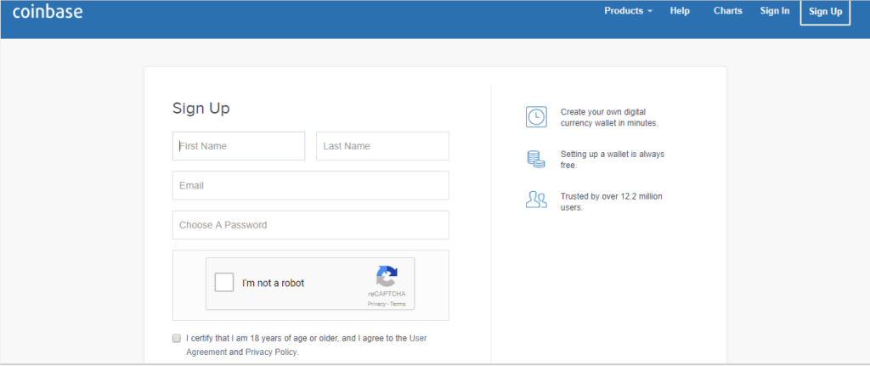
Task: Go to Charts in the navigation
Action: click(x=727, y=11)
